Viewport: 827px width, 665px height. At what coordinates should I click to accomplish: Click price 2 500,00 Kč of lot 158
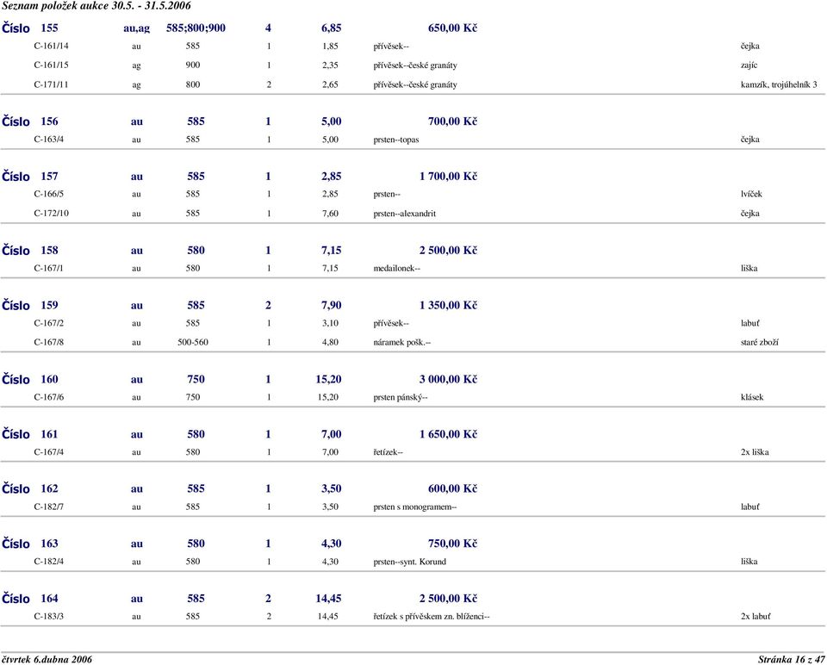pos(448,251)
